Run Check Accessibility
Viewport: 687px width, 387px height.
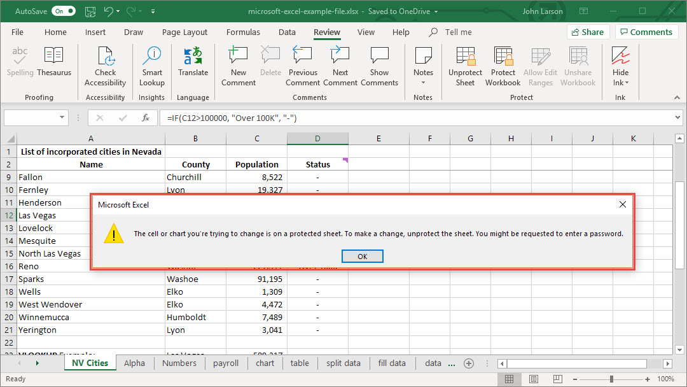pos(105,66)
